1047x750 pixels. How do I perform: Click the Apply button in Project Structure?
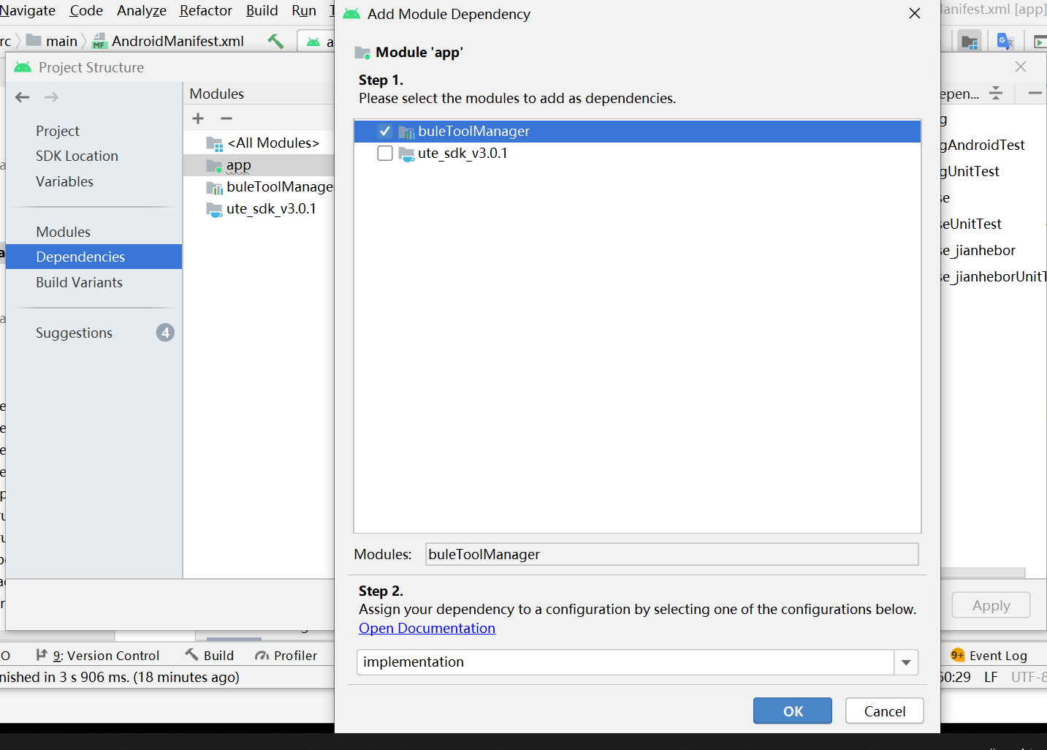coord(991,605)
